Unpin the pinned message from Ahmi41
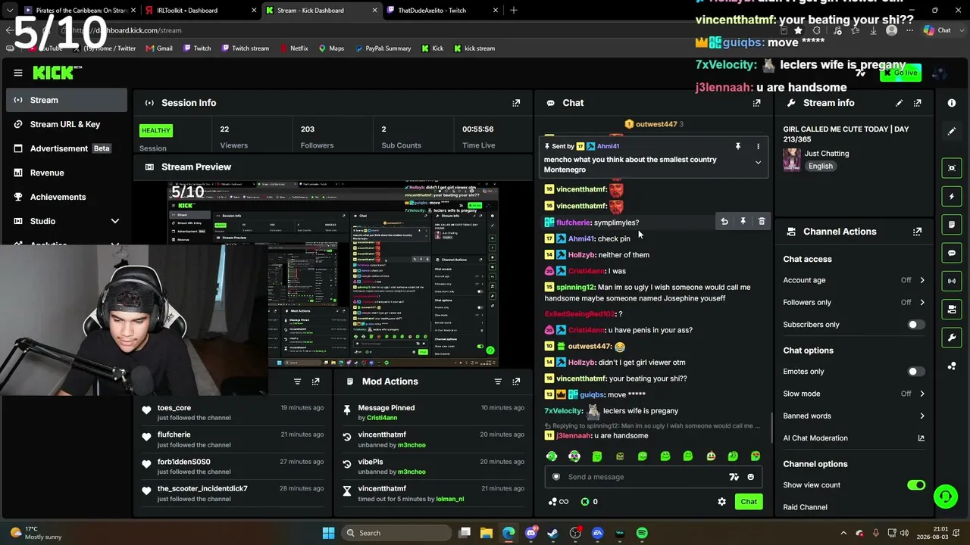Screen dimensions: 970x545 pos(737,146)
